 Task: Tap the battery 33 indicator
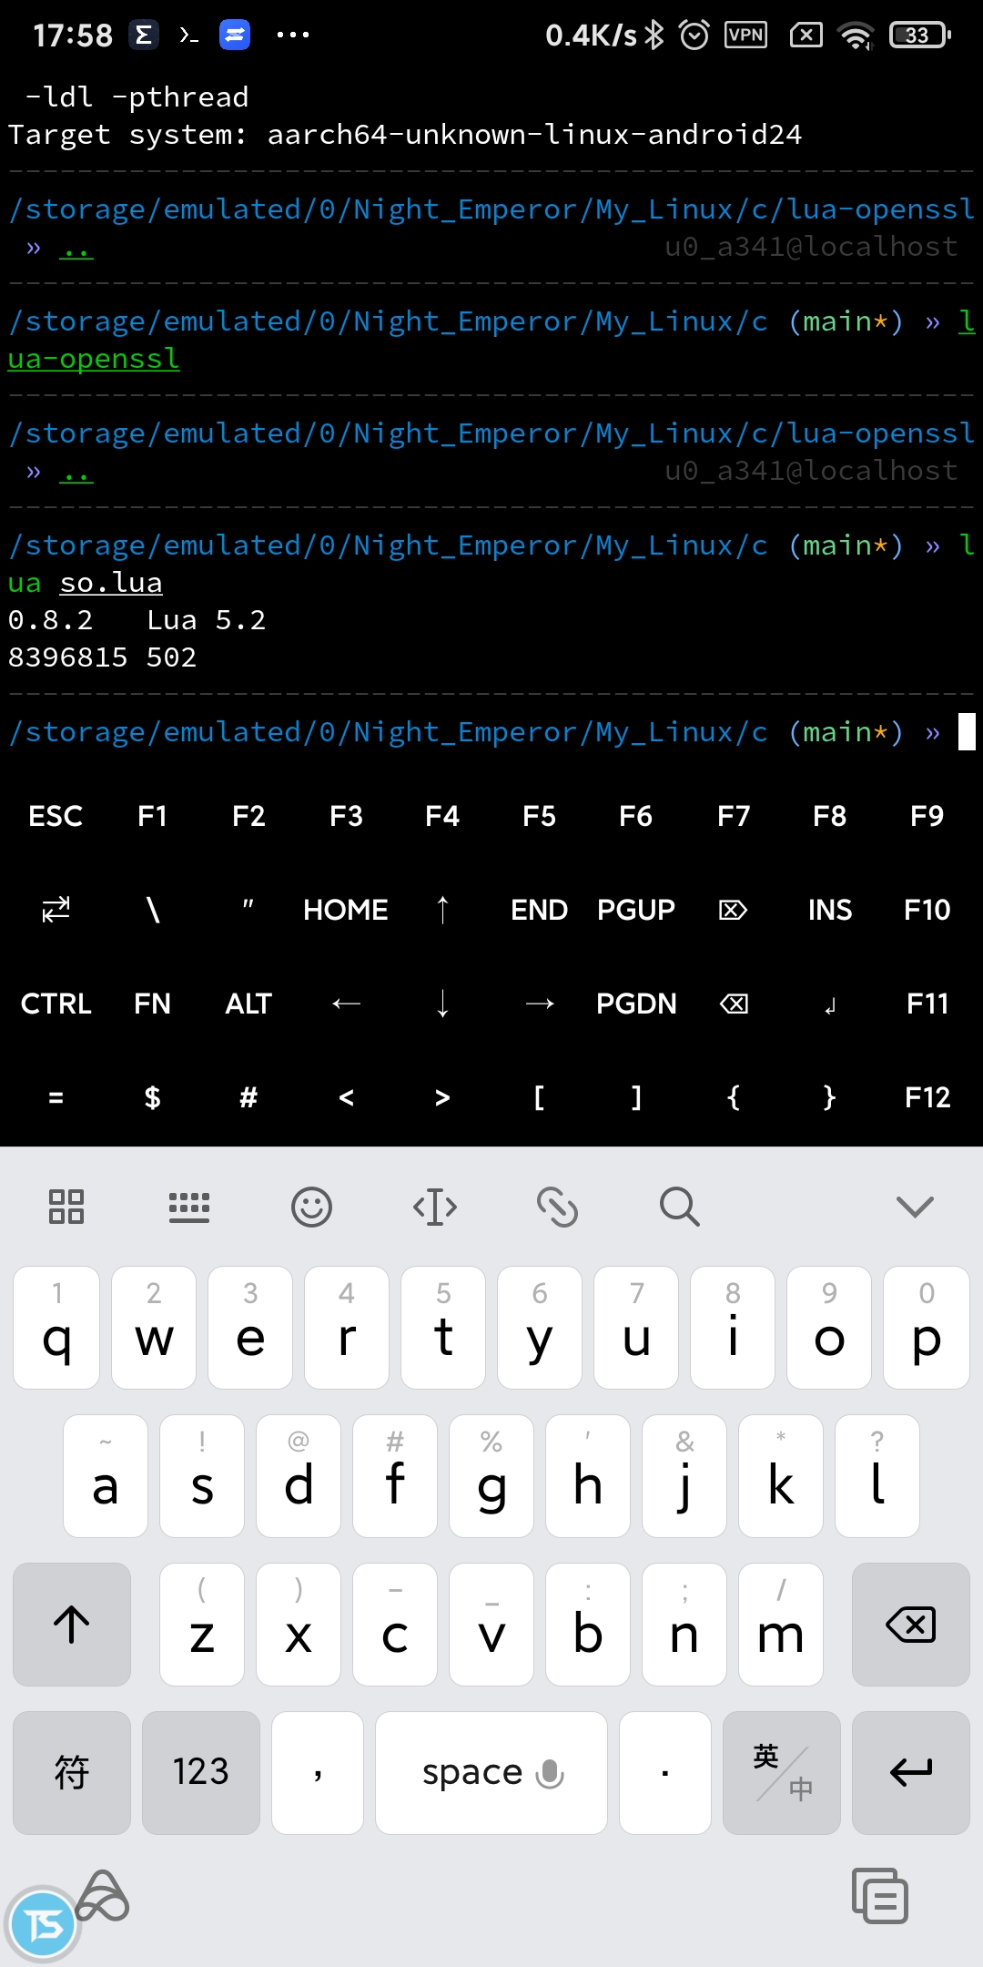click(x=920, y=36)
